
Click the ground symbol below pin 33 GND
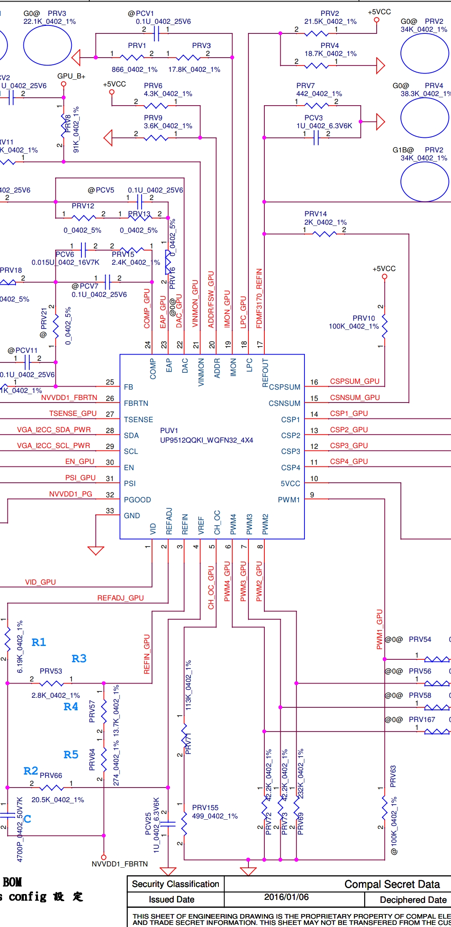coord(96,550)
